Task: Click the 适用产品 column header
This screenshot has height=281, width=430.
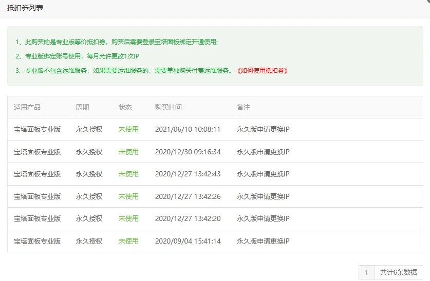Action: pos(27,107)
